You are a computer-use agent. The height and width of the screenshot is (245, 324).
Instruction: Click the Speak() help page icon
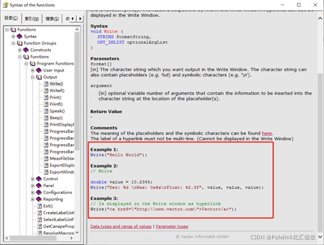[x=46, y=111]
